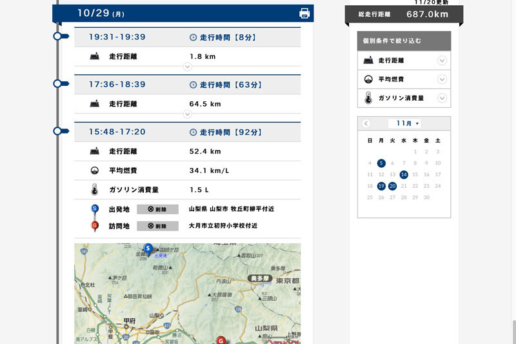Click the 1.5 L gasoline consumption value

click(199, 190)
